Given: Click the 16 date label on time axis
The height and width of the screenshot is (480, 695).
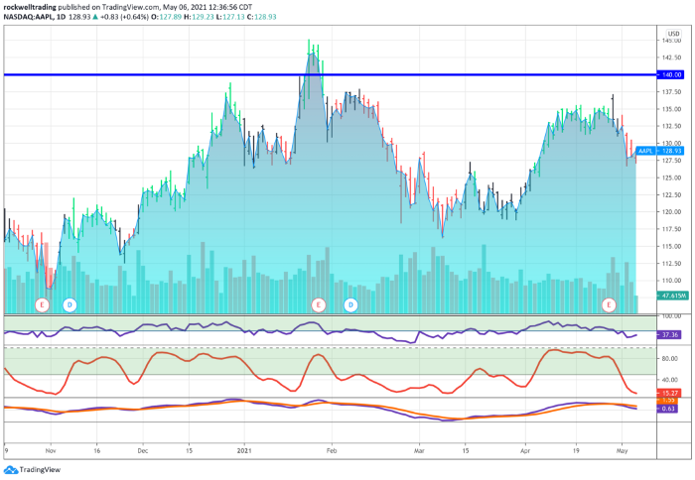Looking at the screenshot, I should (97, 451).
